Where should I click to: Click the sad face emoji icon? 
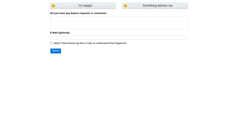tap(125, 6)
